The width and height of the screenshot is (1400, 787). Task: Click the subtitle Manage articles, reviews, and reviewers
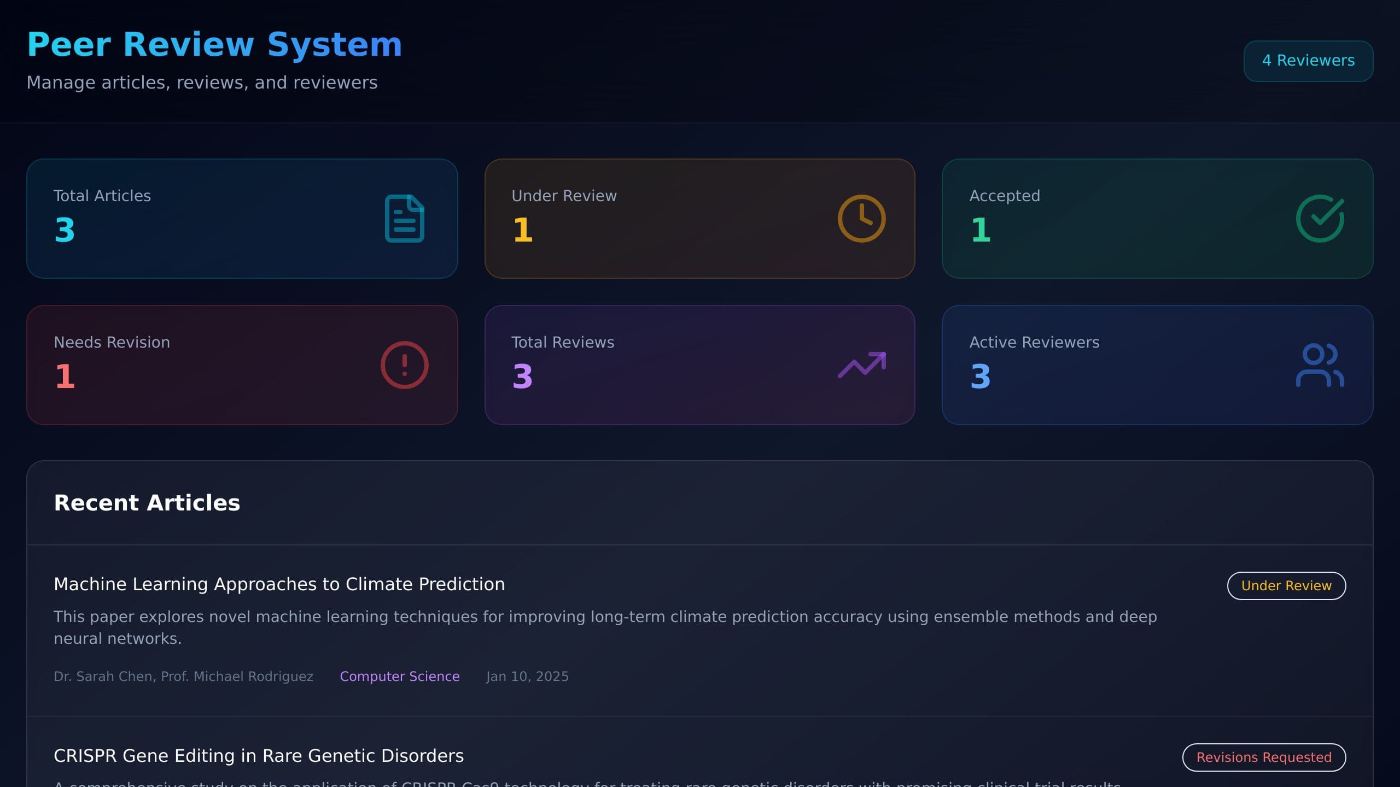click(202, 83)
